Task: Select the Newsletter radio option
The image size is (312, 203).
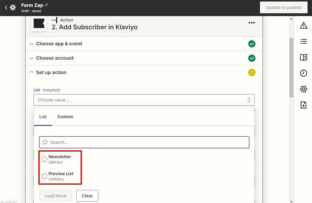Action: coord(44,159)
